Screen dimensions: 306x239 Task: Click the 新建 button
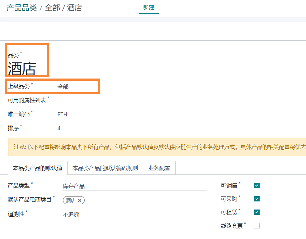click(x=149, y=7)
